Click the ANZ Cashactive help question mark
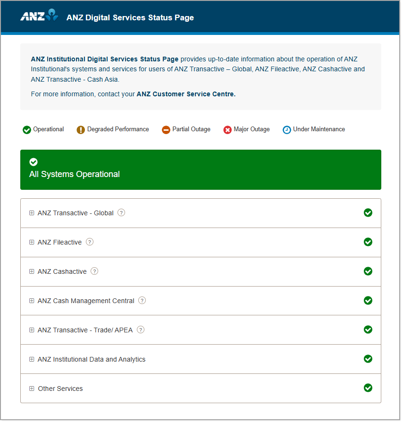The image size is (403, 423). pyautogui.click(x=94, y=271)
